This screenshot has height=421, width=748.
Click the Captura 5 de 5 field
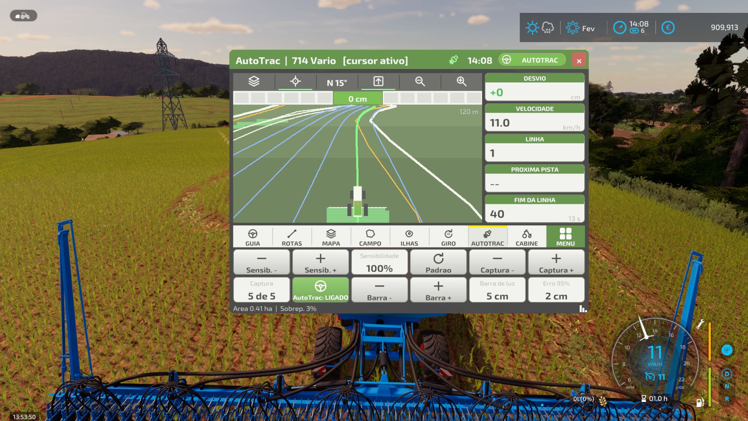[x=261, y=290]
